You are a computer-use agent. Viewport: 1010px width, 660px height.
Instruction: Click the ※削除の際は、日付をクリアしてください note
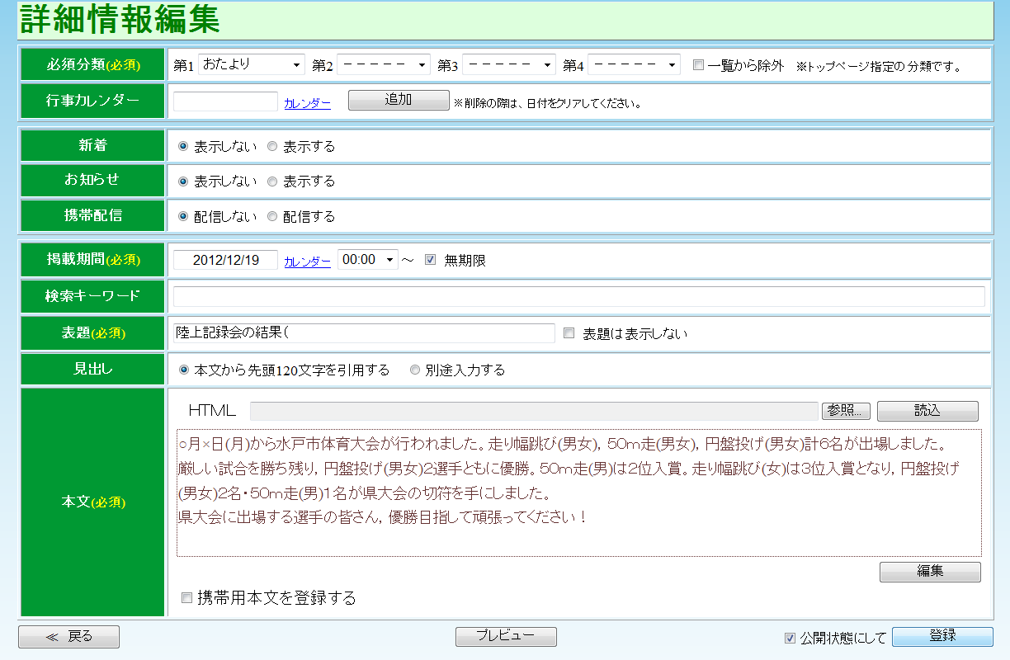click(x=548, y=104)
